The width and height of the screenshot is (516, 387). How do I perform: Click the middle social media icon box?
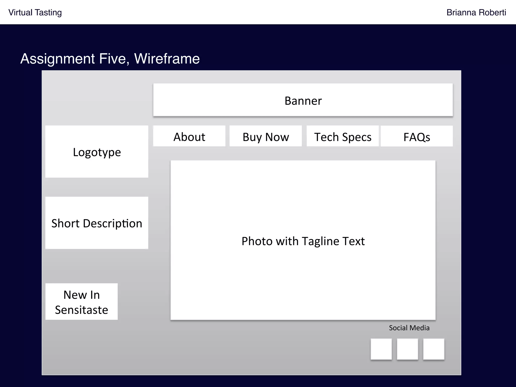click(x=407, y=349)
